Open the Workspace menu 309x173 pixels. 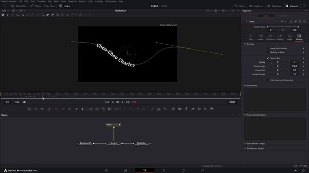[111, 1]
